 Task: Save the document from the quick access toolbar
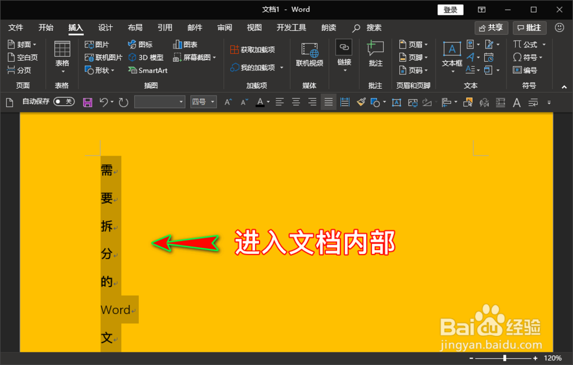(87, 101)
